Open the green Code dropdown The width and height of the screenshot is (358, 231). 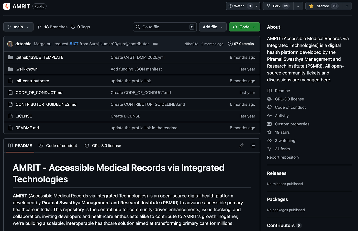tap(244, 27)
